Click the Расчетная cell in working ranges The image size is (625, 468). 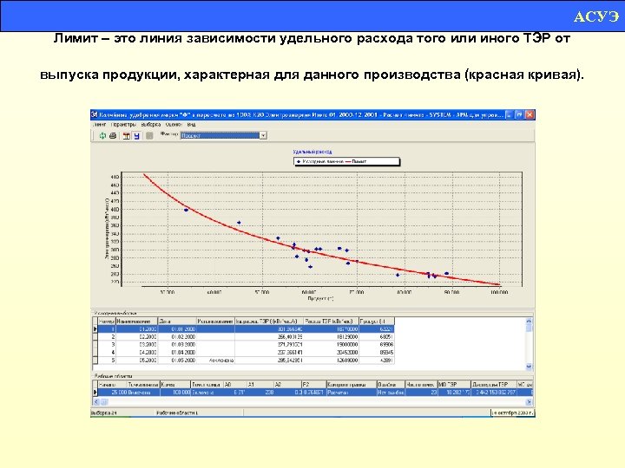(352, 393)
